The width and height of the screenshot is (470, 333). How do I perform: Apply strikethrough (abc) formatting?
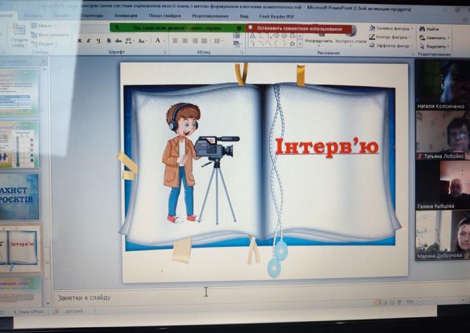tap(118, 40)
